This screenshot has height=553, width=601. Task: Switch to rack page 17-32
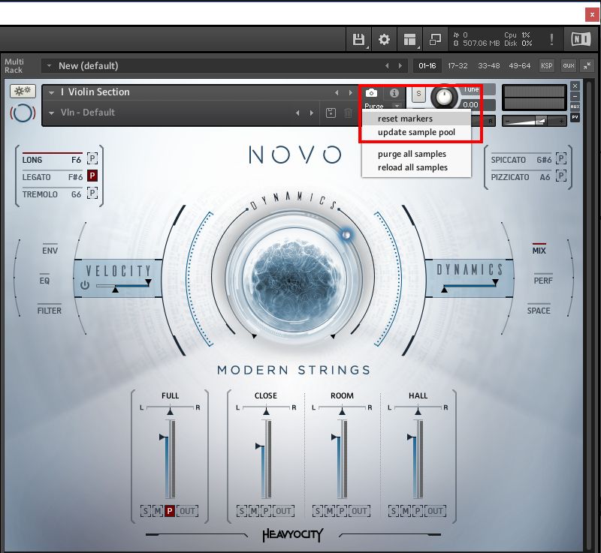458,66
